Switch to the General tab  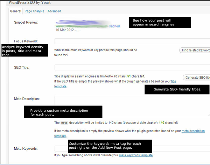[x=16, y=11]
